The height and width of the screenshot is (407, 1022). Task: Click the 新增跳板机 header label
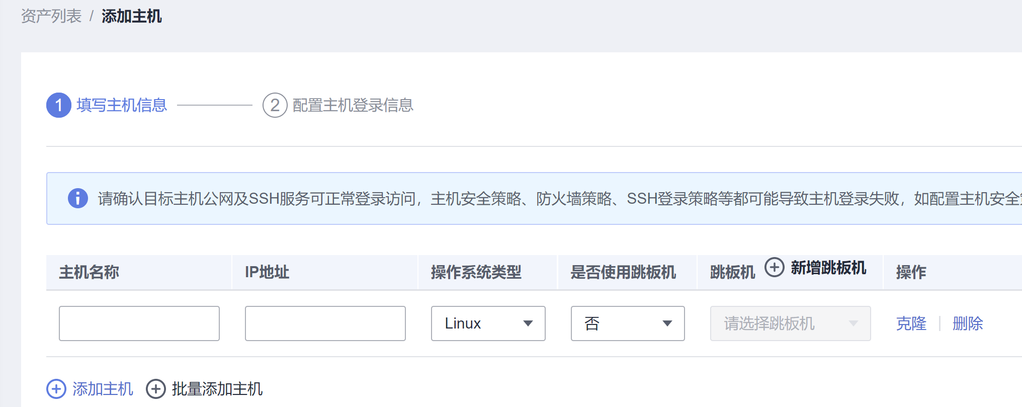point(828,268)
